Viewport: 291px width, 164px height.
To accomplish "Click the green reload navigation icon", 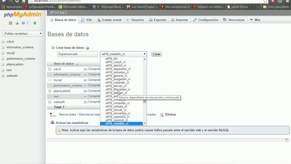I will [35, 23].
